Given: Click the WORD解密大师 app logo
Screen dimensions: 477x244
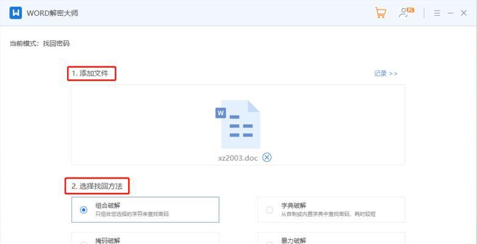Looking at the screenshot, I should (15, 13).
